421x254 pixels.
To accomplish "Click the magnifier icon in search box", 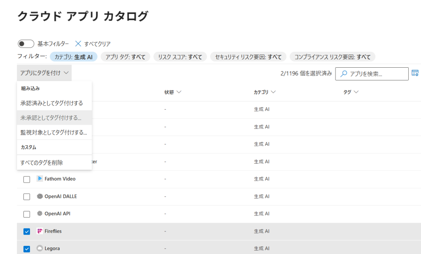I will (x=343, y=74).
